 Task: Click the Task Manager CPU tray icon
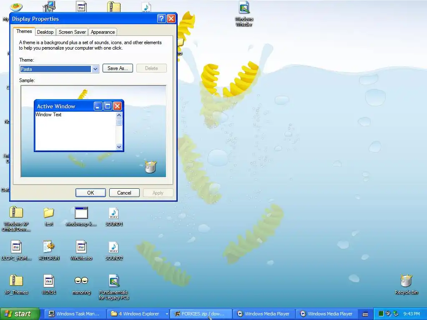tap(381, 314)
